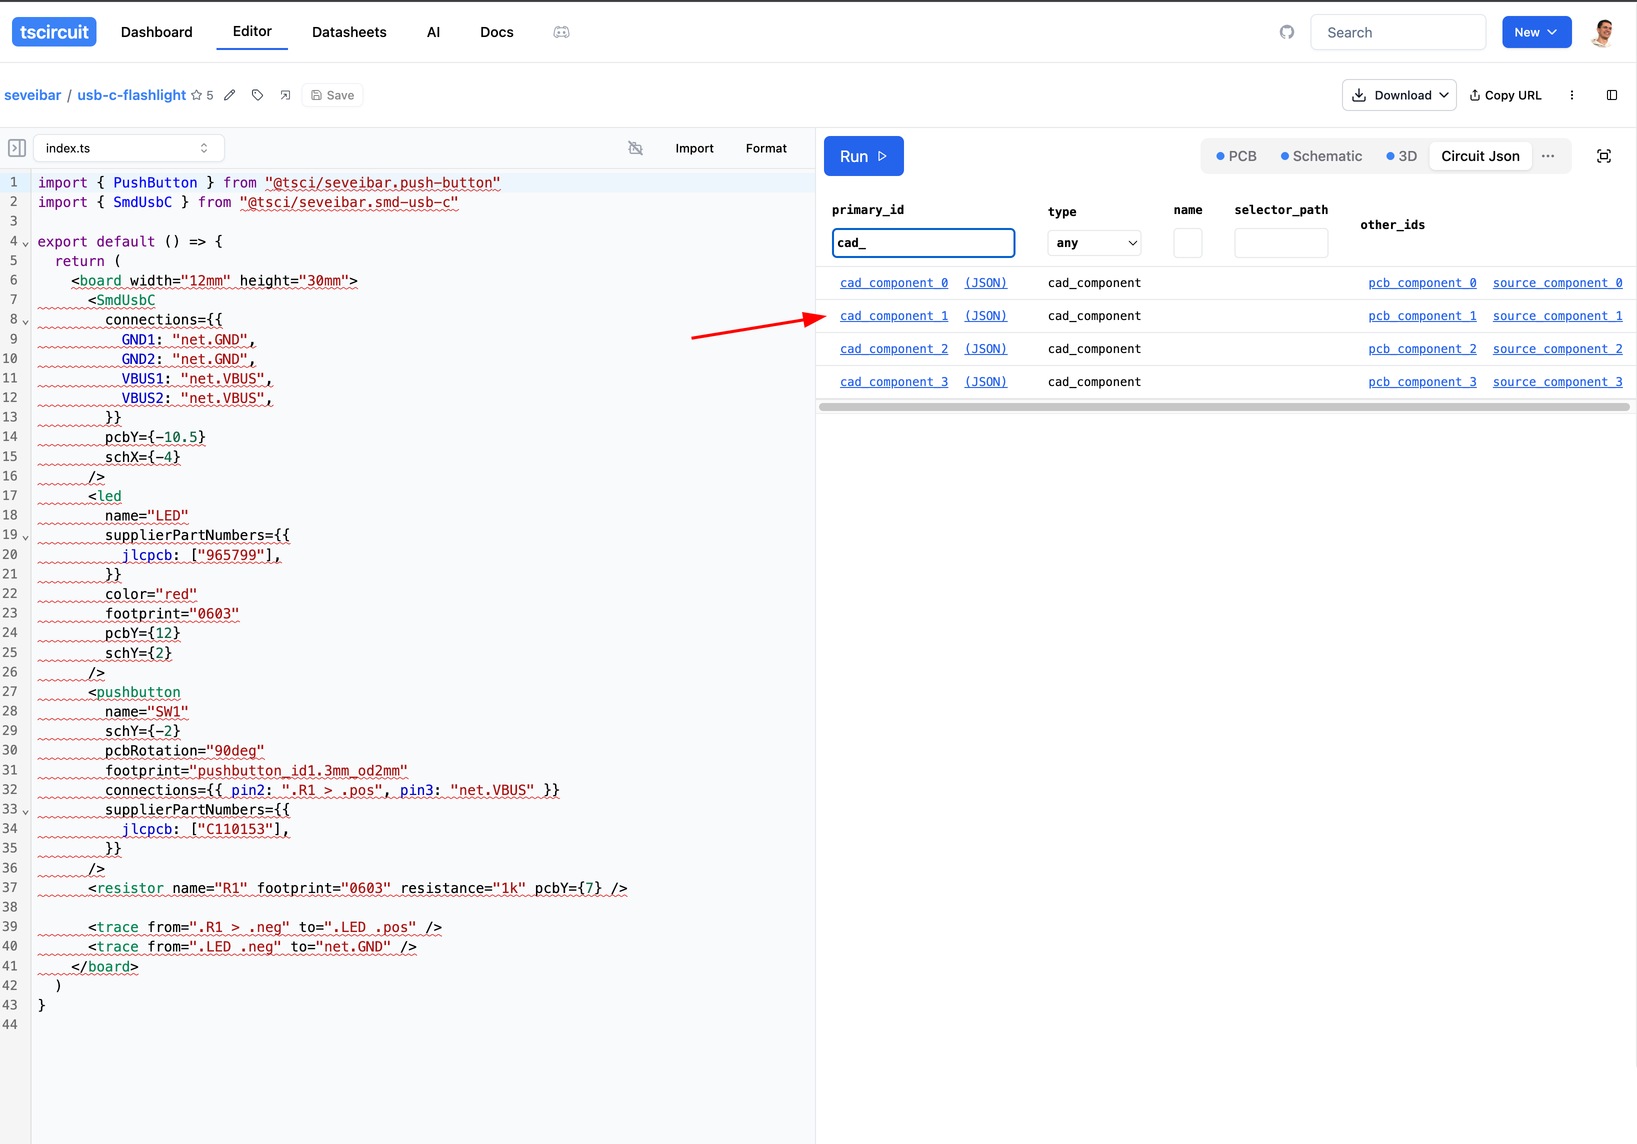Open the Download dropdown menu

point(1398,95)
